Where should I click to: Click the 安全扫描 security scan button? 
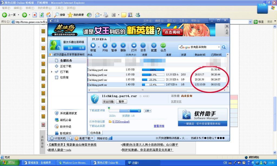(108, 102)
